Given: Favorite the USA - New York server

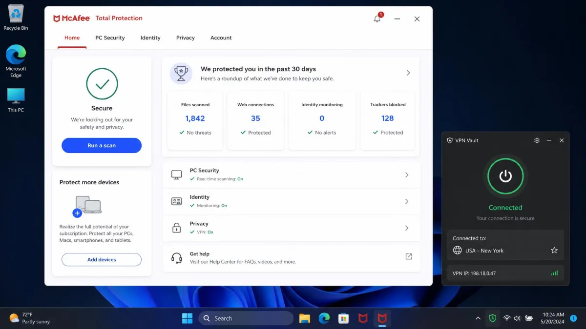Looking at the screenshot, I should pos(554,251).
